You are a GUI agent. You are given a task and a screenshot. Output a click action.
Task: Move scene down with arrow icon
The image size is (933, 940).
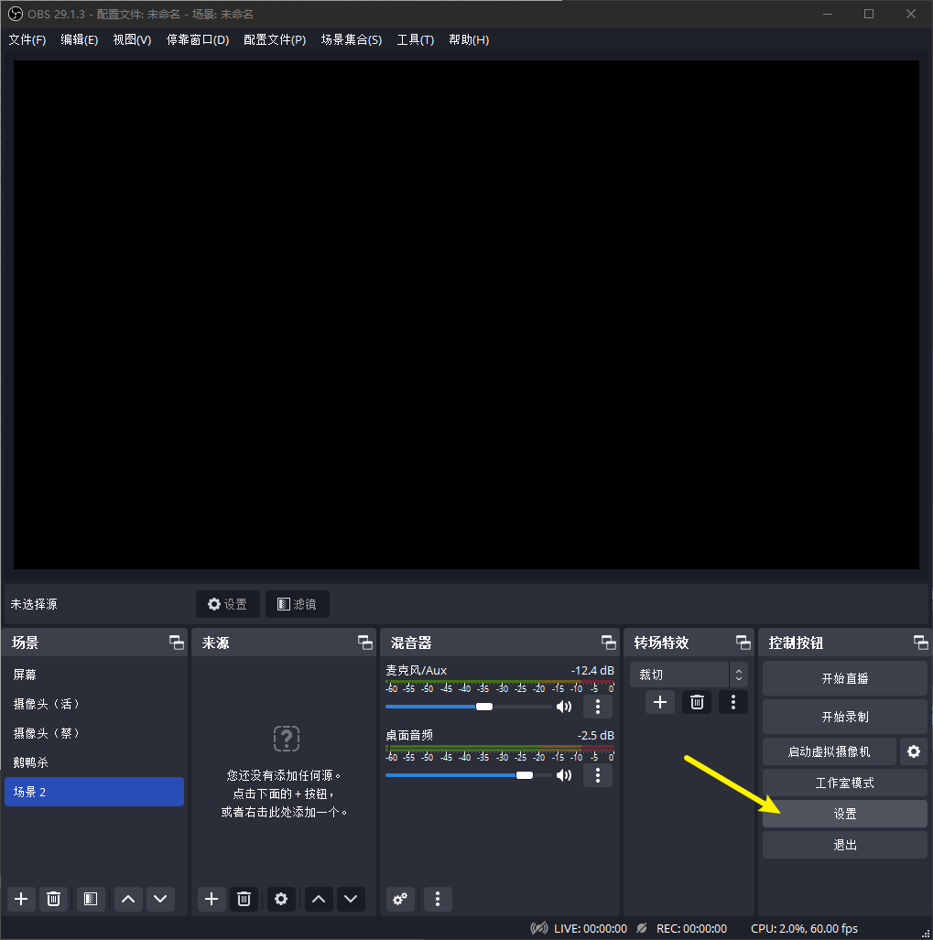(160, 899)
